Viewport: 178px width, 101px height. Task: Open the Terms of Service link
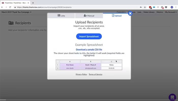click(x=95, y=74)
